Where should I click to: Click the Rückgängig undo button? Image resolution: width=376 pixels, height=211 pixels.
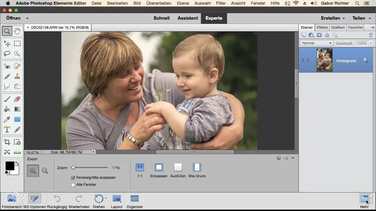[57, 202]
